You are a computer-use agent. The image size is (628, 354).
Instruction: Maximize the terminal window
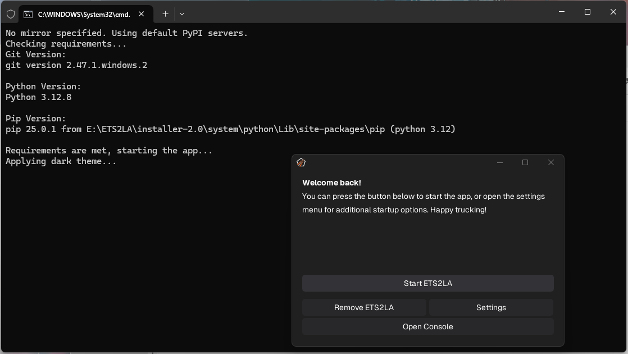click(587, 12)
